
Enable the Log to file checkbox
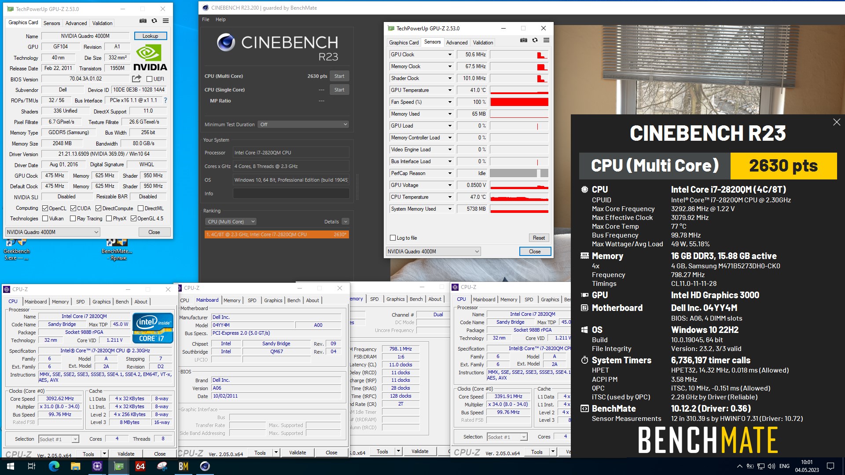click(x=393, y=238)
